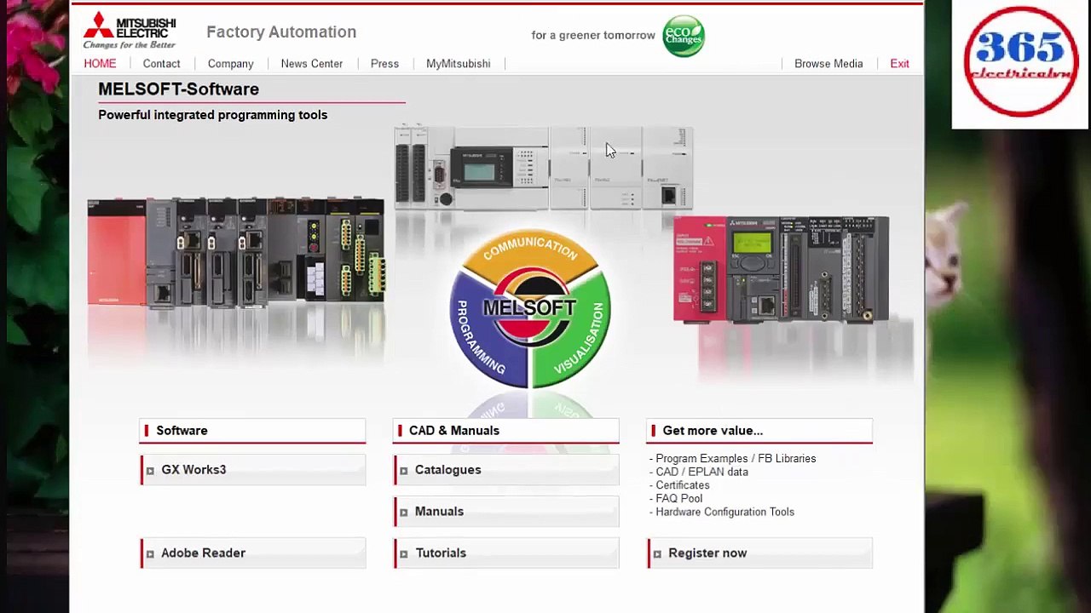Click the arrow icon beside Register now

[657, 554]
